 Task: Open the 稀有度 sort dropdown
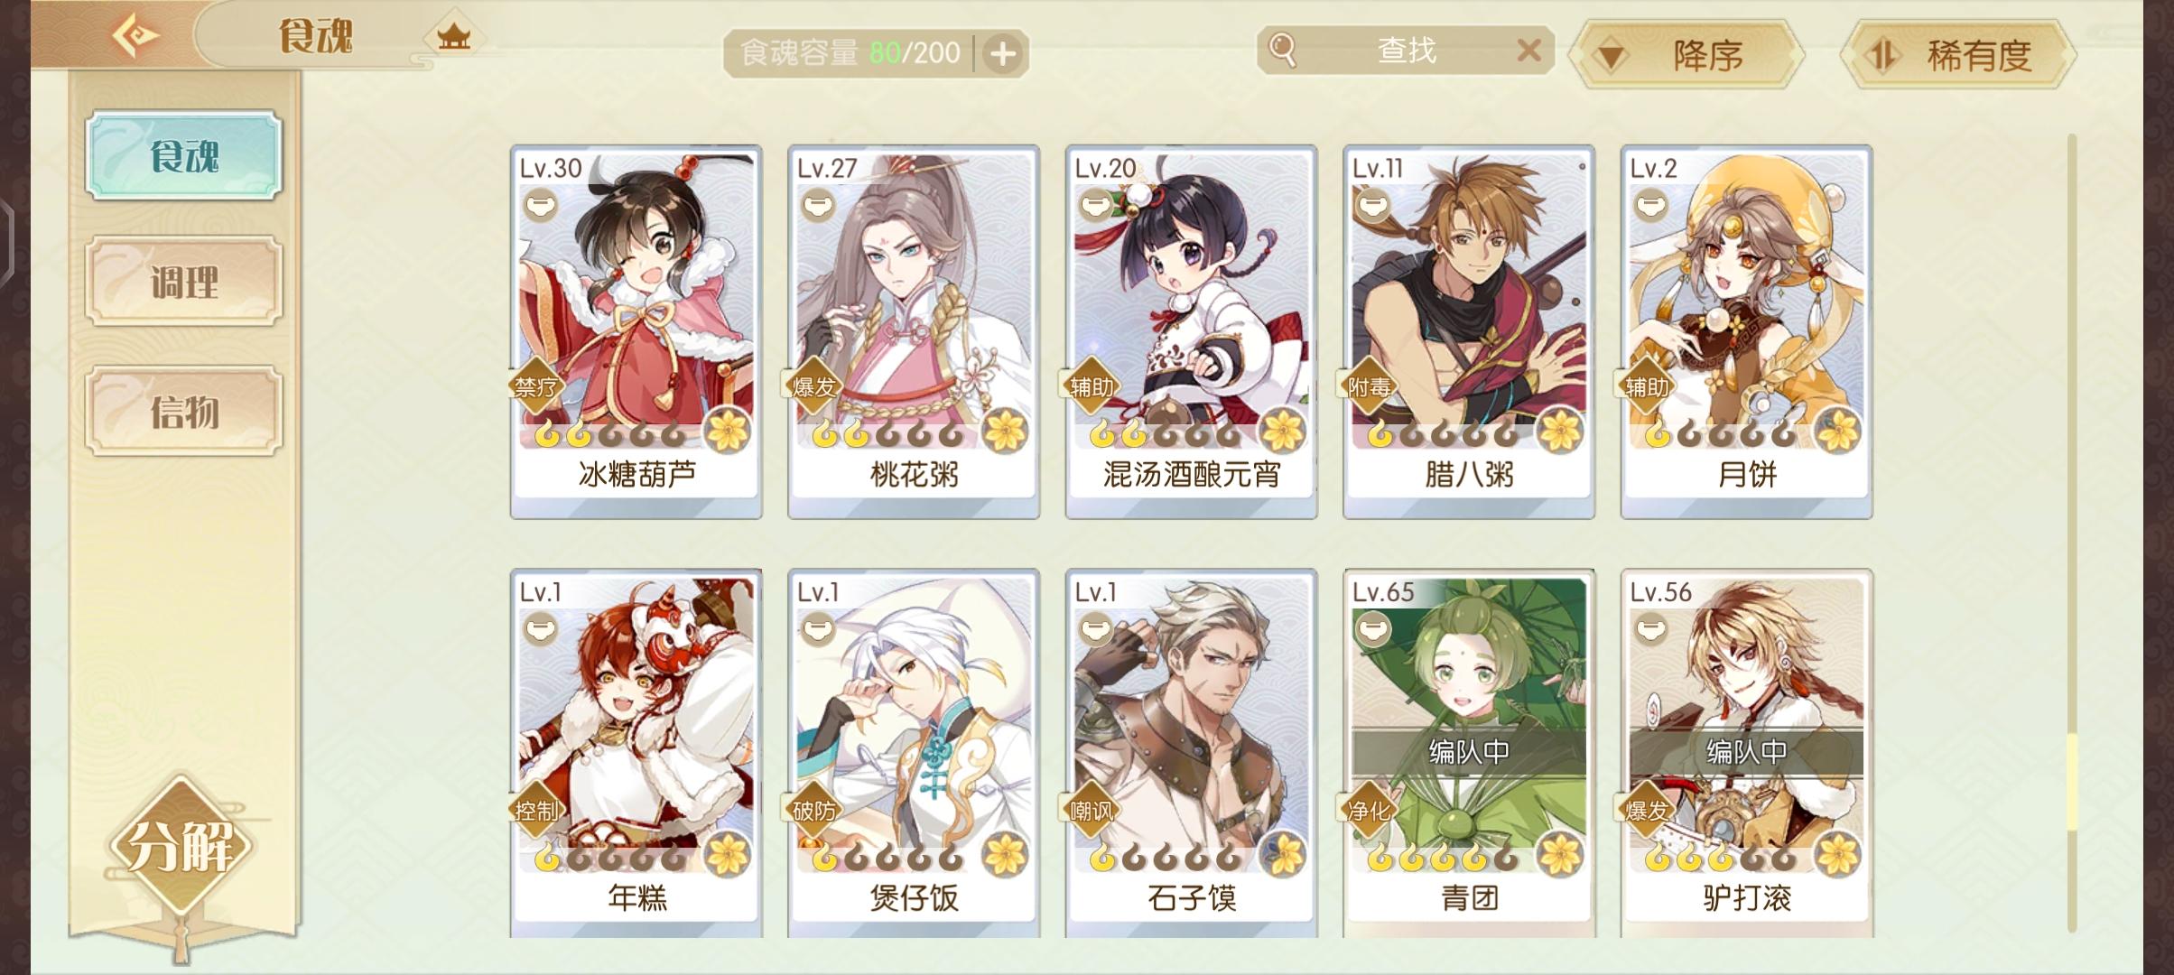[1957, 56]
